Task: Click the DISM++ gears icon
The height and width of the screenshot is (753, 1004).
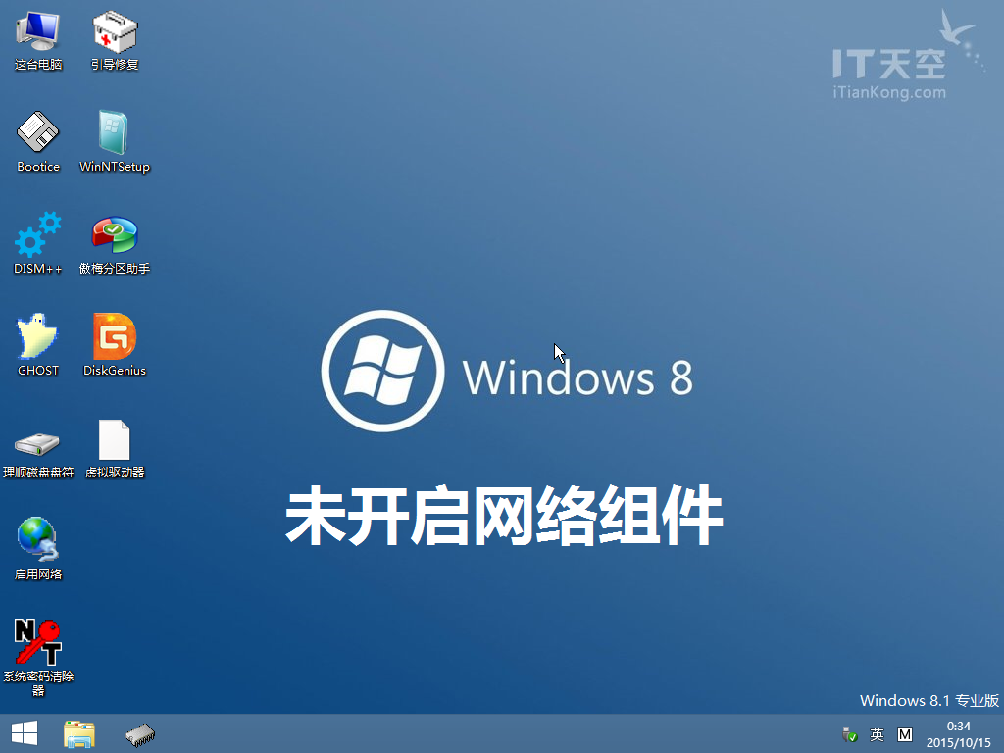Action: coord(38,235)
